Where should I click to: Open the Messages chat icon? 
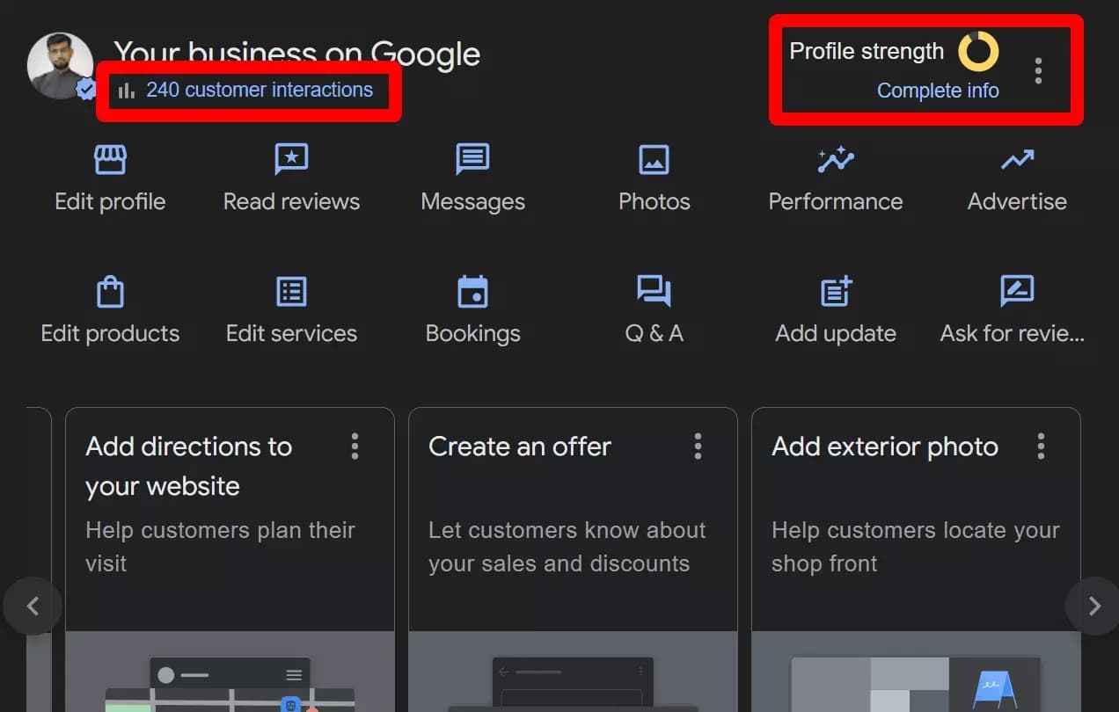[x=472, y=160]
